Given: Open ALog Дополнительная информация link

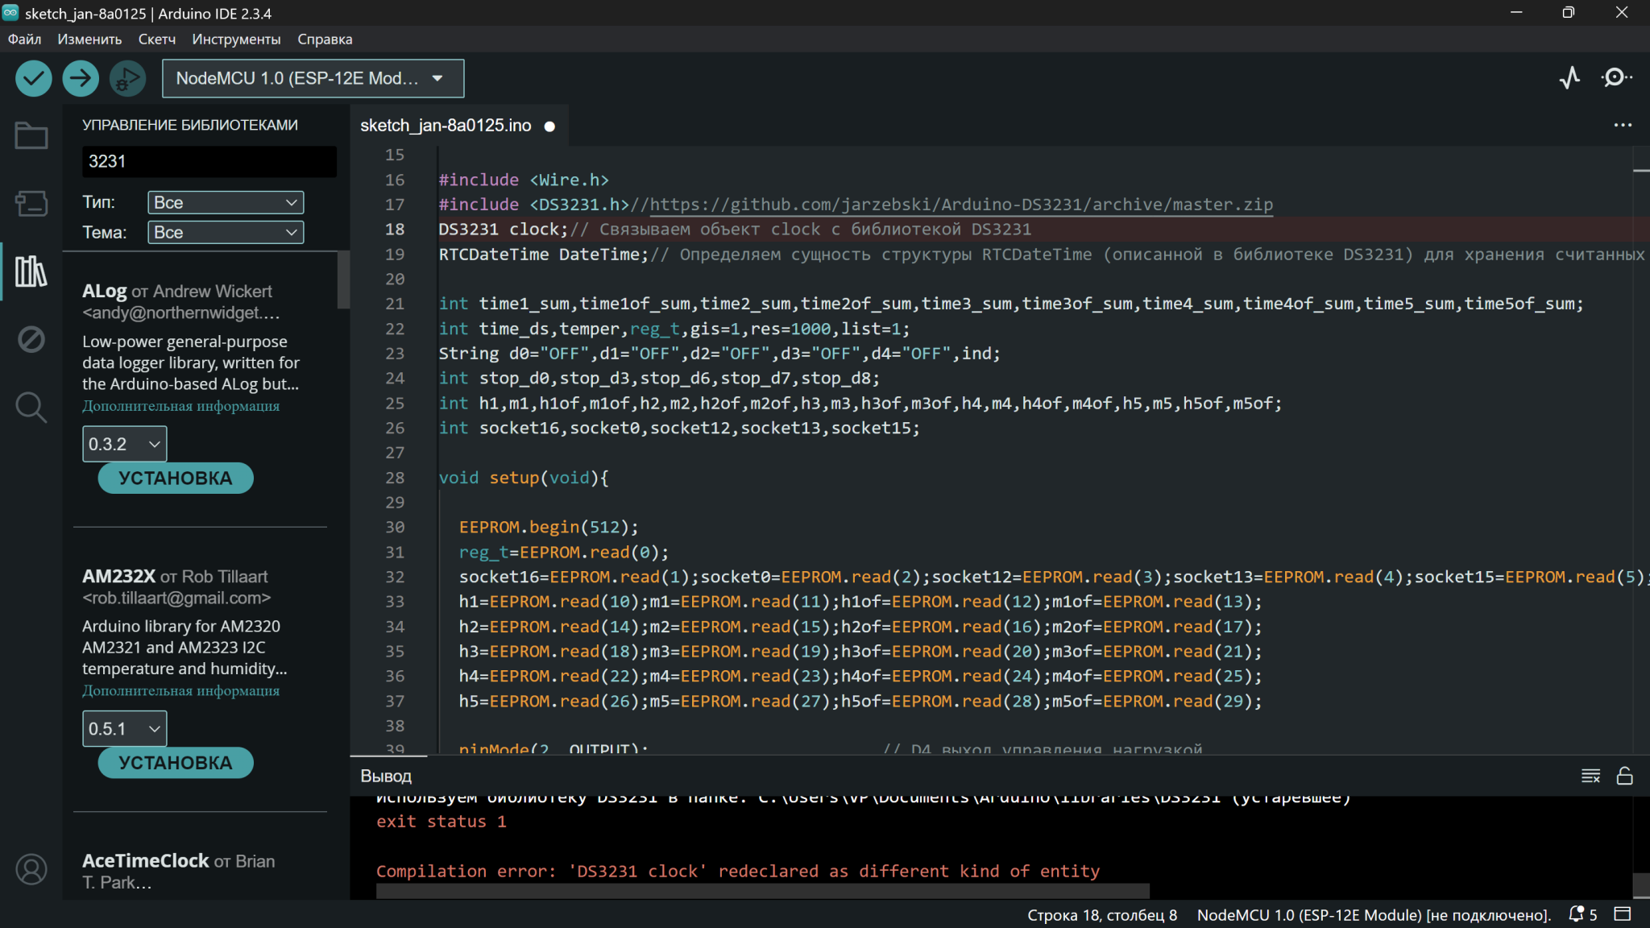Looking at the screenshot, I should click(x=180, y=406).
